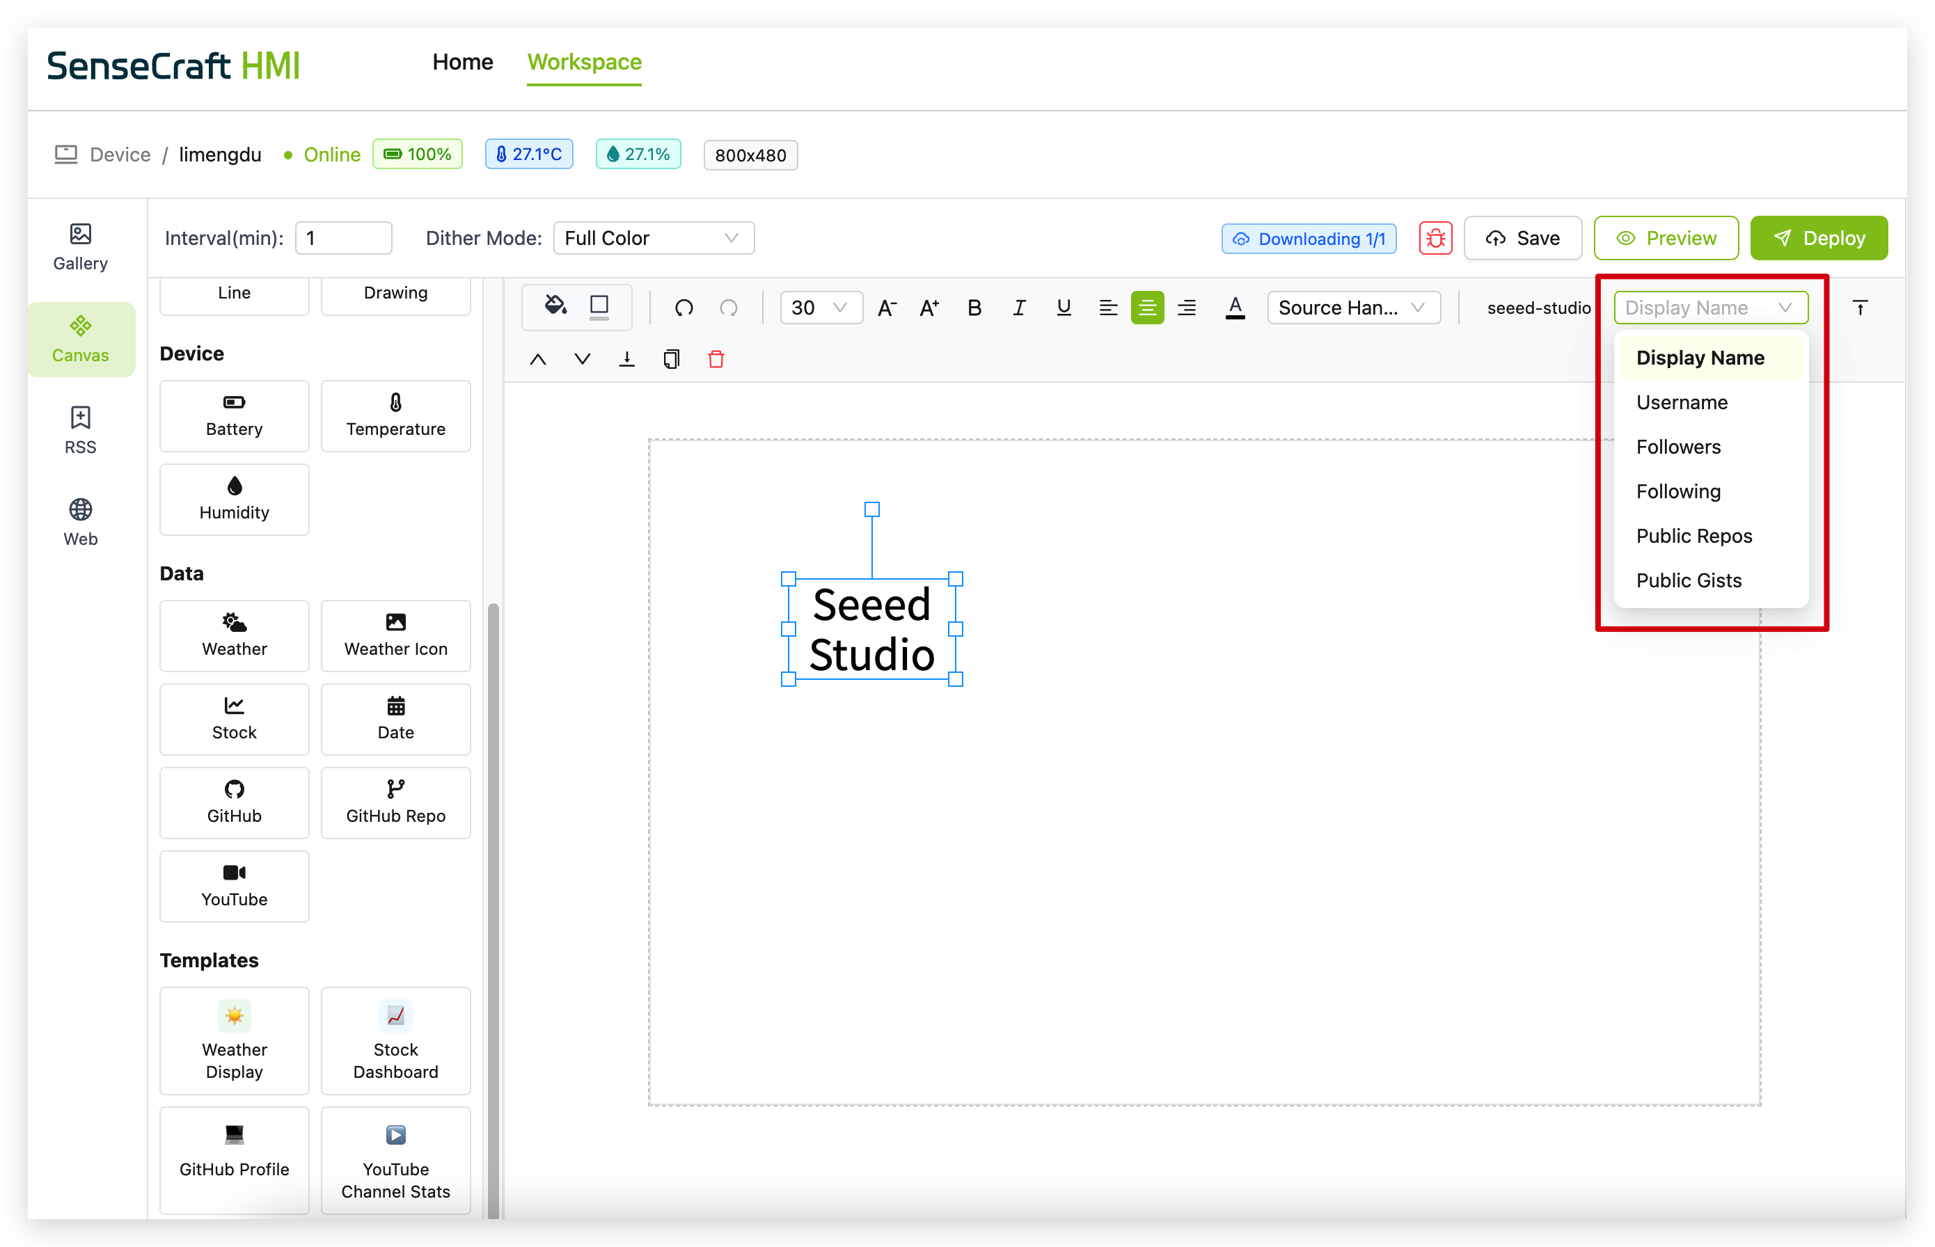
Task: Increase font size with A+ icon
Action: (929, 308)
